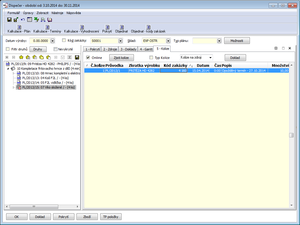This screenshot has width=300, height=225.
Task: Click the TP položky button
Action: (x=111, y=217)
